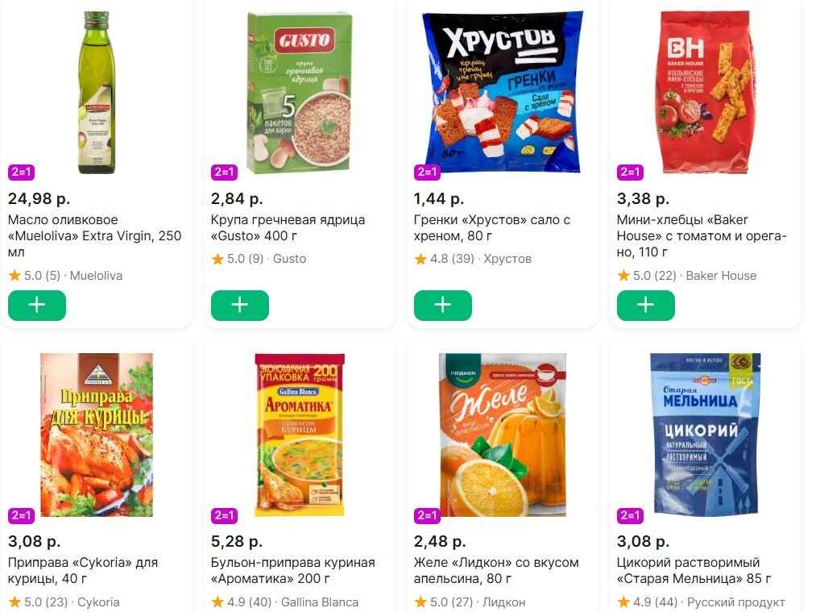Open Старая Мельница chicory product image
820x612 pixels.
tap(705, 434)
